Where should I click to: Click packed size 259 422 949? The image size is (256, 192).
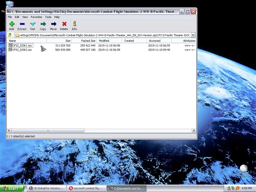(x=88, y=45)
